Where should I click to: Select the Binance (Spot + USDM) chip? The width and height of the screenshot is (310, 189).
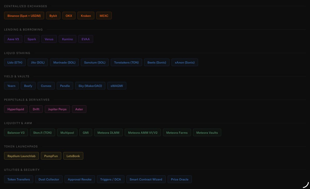click(24, 16)
